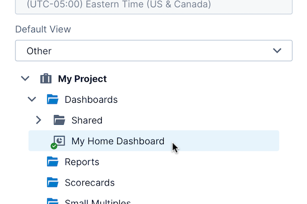Open the Default View combo box showing Other
The height and width of the screenshot is (204, 307).
tap(153, 51)
